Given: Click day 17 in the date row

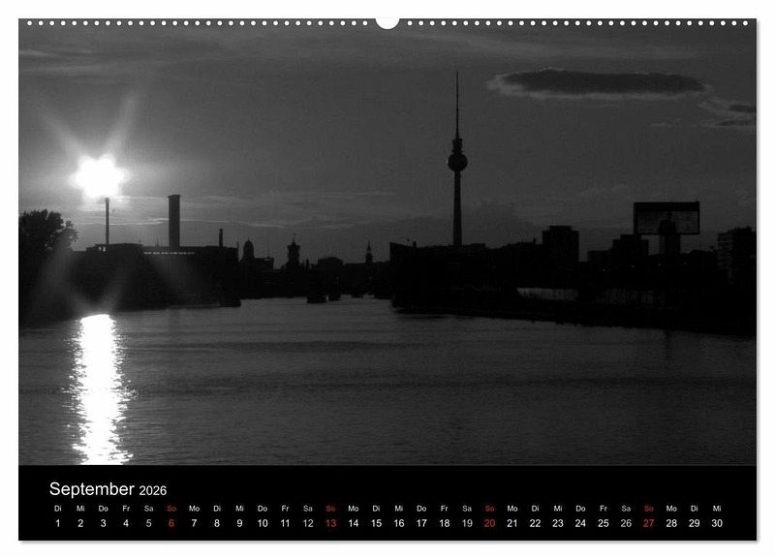Looking at the screenshot, I should (x=421, y=523).
